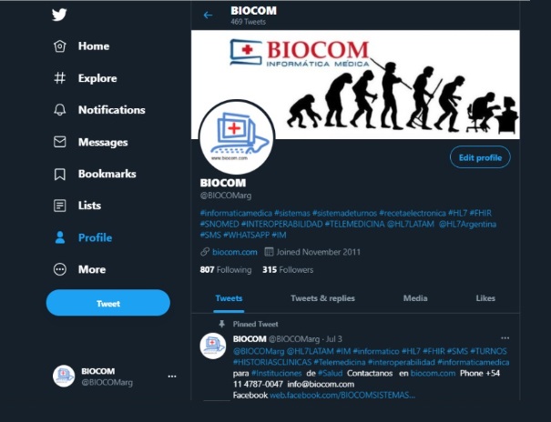Open the #TELEMEDICINA hashtag in bio
This screenshot has width=551, height=422.
[354, 224]
